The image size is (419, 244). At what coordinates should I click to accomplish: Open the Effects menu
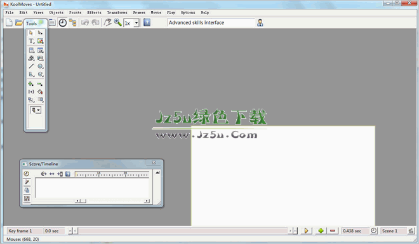(94, 13)
